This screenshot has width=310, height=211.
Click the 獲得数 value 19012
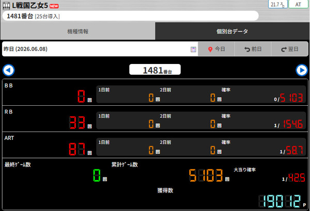280,201
